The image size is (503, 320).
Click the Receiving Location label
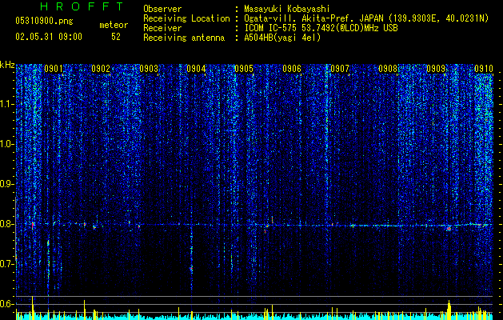pyautogui.click(x=186, y=18)
